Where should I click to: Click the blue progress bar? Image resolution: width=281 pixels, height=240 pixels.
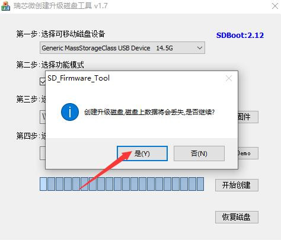point(122,184)
